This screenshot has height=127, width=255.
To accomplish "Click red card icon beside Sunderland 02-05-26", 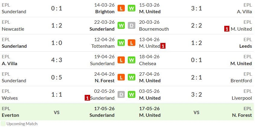I will pyautogui.click(x=87, y=98).
